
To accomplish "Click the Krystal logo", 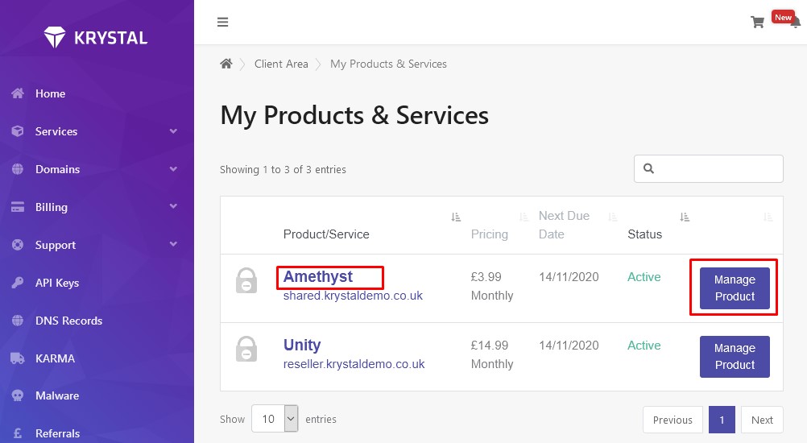I will (x=96, y=38).
